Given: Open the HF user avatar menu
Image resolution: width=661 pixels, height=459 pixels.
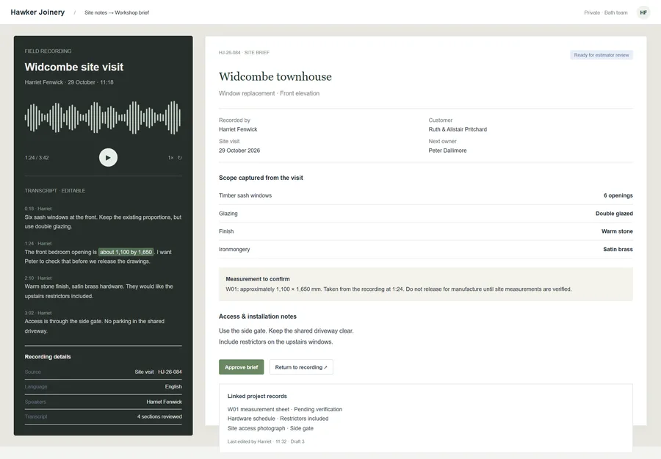Looking at the screenshot, I should click(x=643, y=12).
